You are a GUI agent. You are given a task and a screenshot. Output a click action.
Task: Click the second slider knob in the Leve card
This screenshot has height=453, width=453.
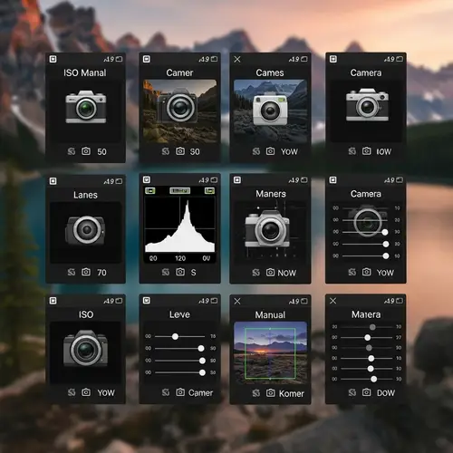pyautogui.click(x=201, y=349)
